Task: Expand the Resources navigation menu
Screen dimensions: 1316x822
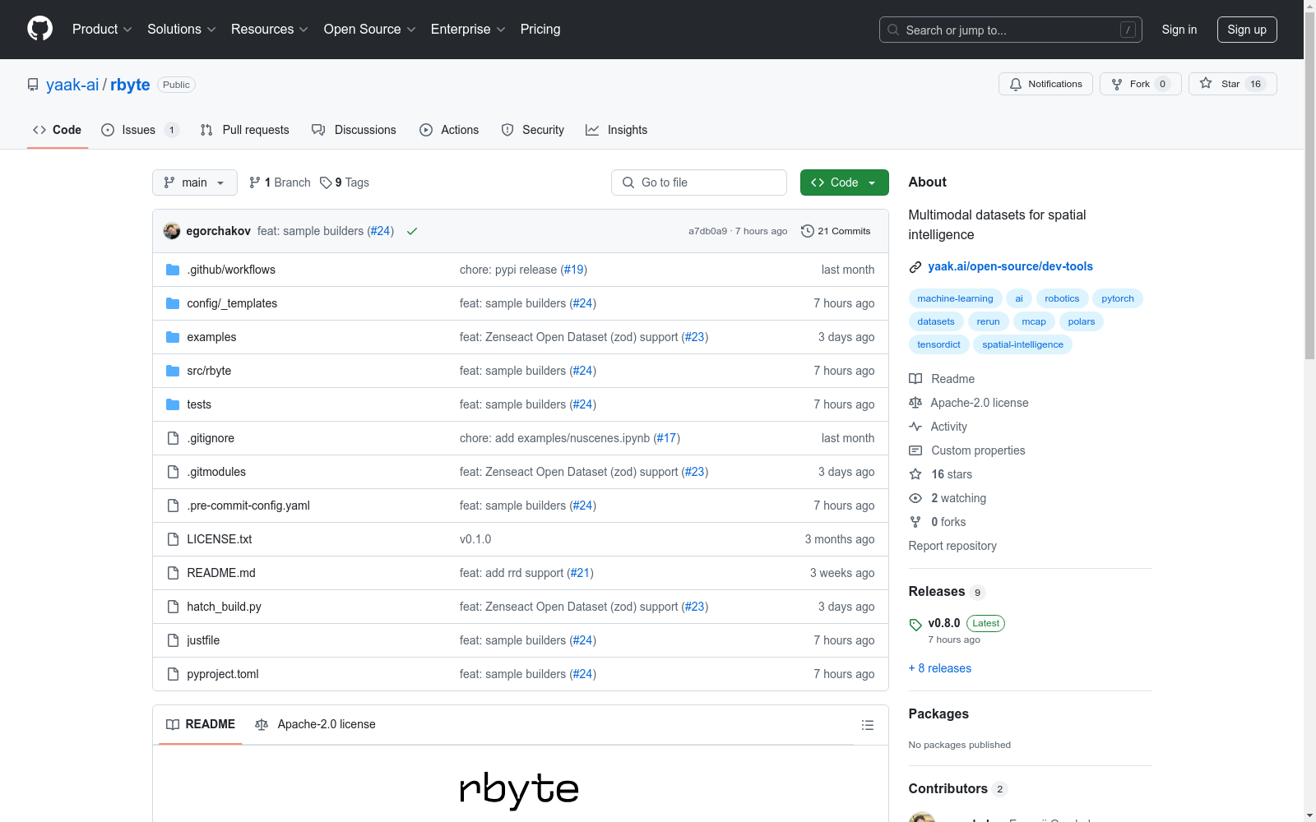Action: point(270,30)
